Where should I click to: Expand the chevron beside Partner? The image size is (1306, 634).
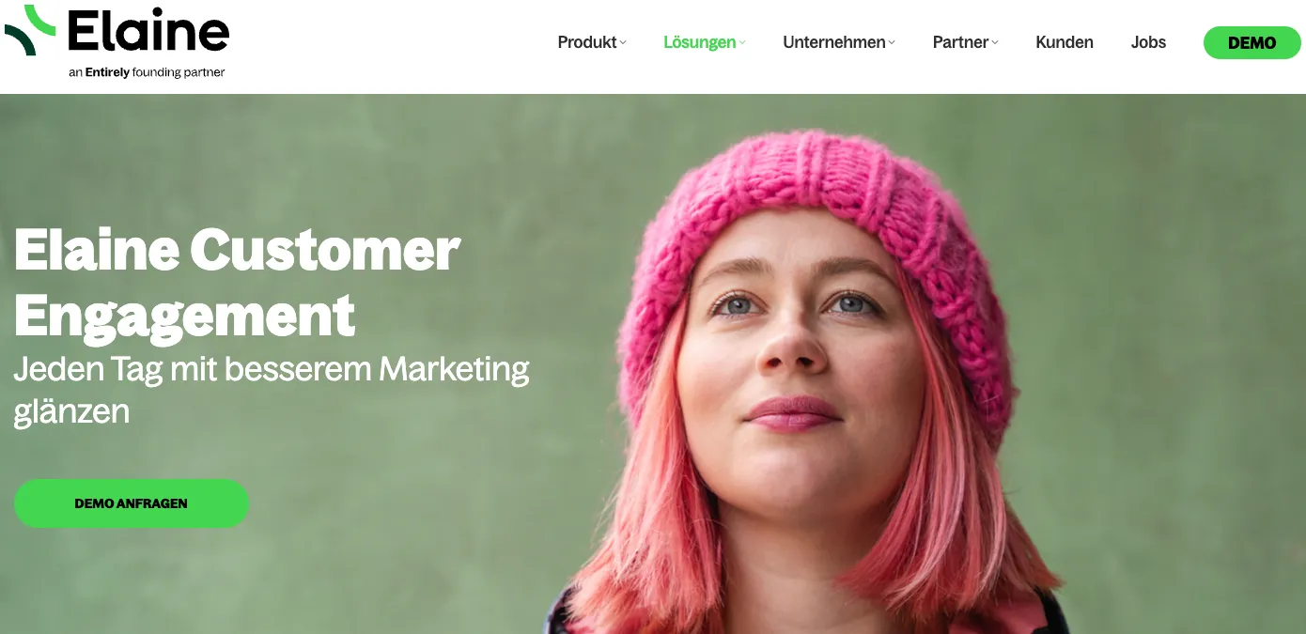point(995,42)
